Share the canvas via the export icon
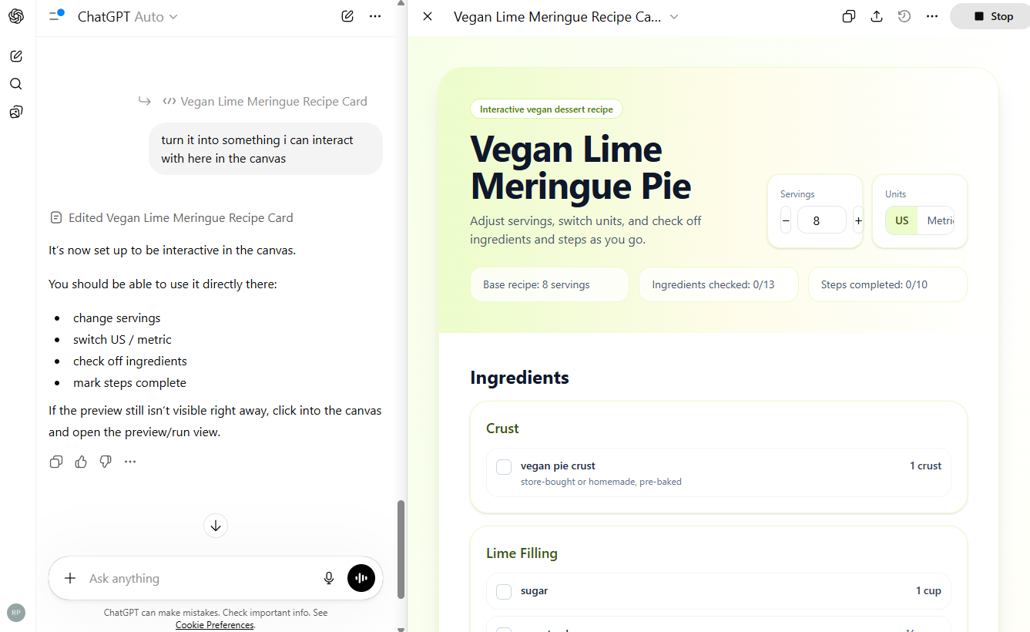Screen dimensions: 1030x632 [876, 15]
